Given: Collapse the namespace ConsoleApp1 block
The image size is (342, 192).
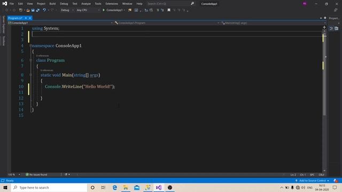Looking at the screenshot, I should pyautogui.click(x=30, y=46).
